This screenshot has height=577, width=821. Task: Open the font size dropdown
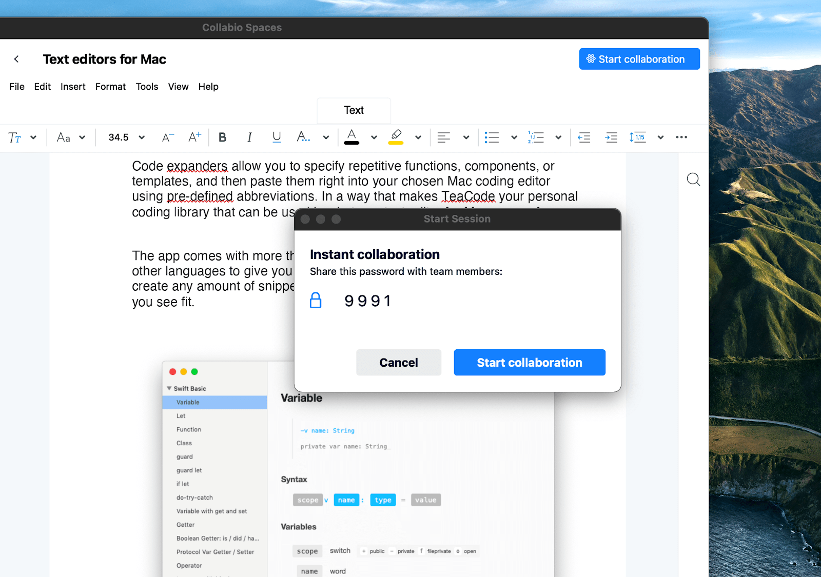[142, 137]
